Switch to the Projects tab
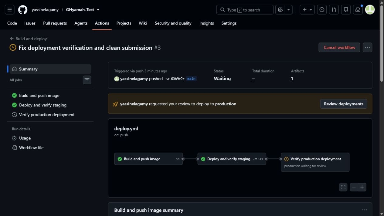The image size is (384, 216). click(x=124, y=23)
